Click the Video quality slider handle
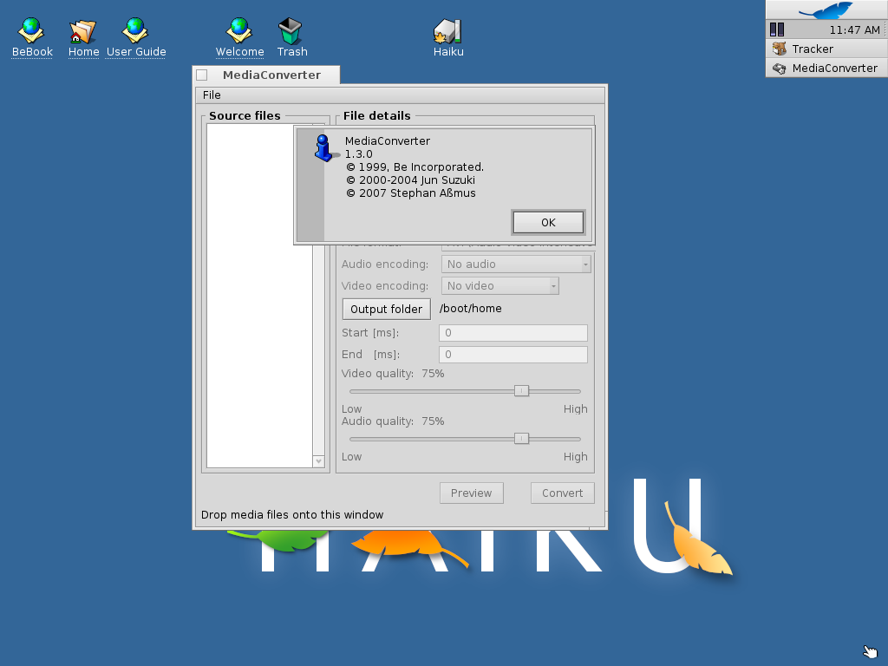Image resolution: width=888 pixels, height=666 pixels. (x=521, y=391)
